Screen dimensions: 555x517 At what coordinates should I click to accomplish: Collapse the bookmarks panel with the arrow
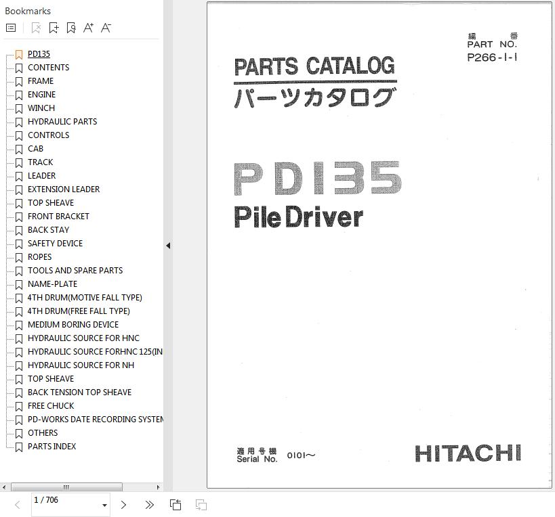pyautogui.click(x=168, y=246)
